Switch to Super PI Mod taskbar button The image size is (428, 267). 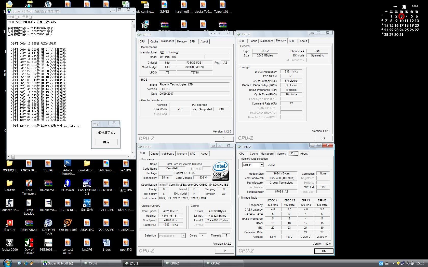(x=61, y=263)
